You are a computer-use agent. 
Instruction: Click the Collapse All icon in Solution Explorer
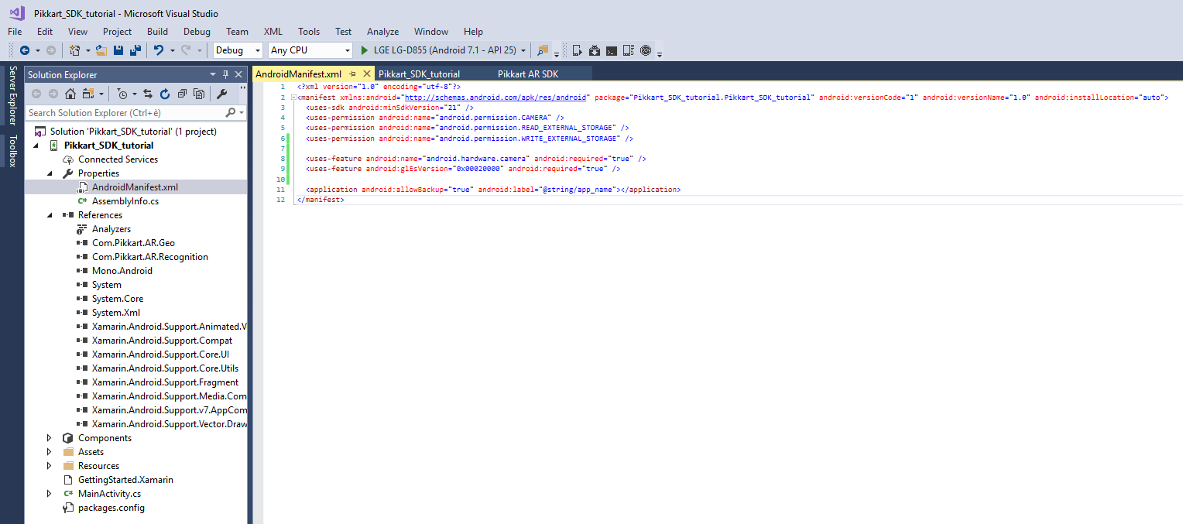[x=182, y=94]
